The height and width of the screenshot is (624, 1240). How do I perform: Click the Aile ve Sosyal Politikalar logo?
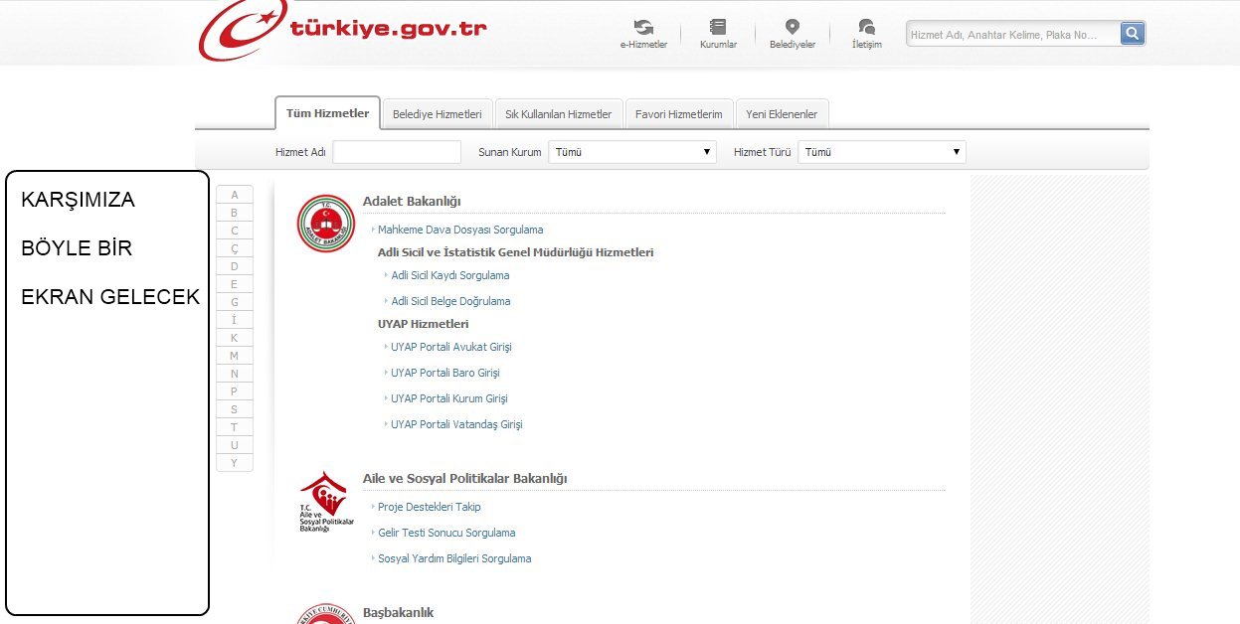point(325,502)
